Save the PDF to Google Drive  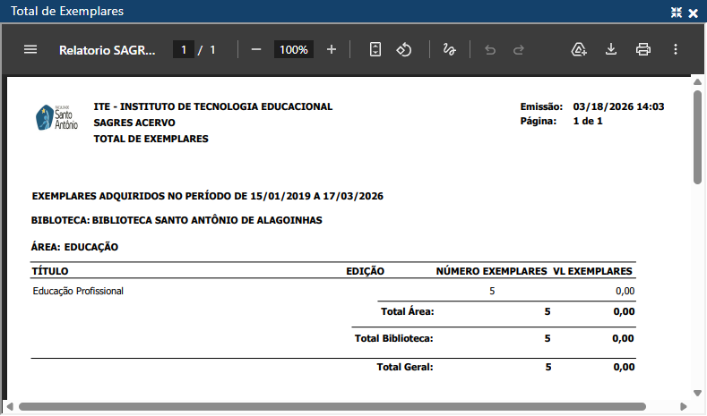coord(579,49)
